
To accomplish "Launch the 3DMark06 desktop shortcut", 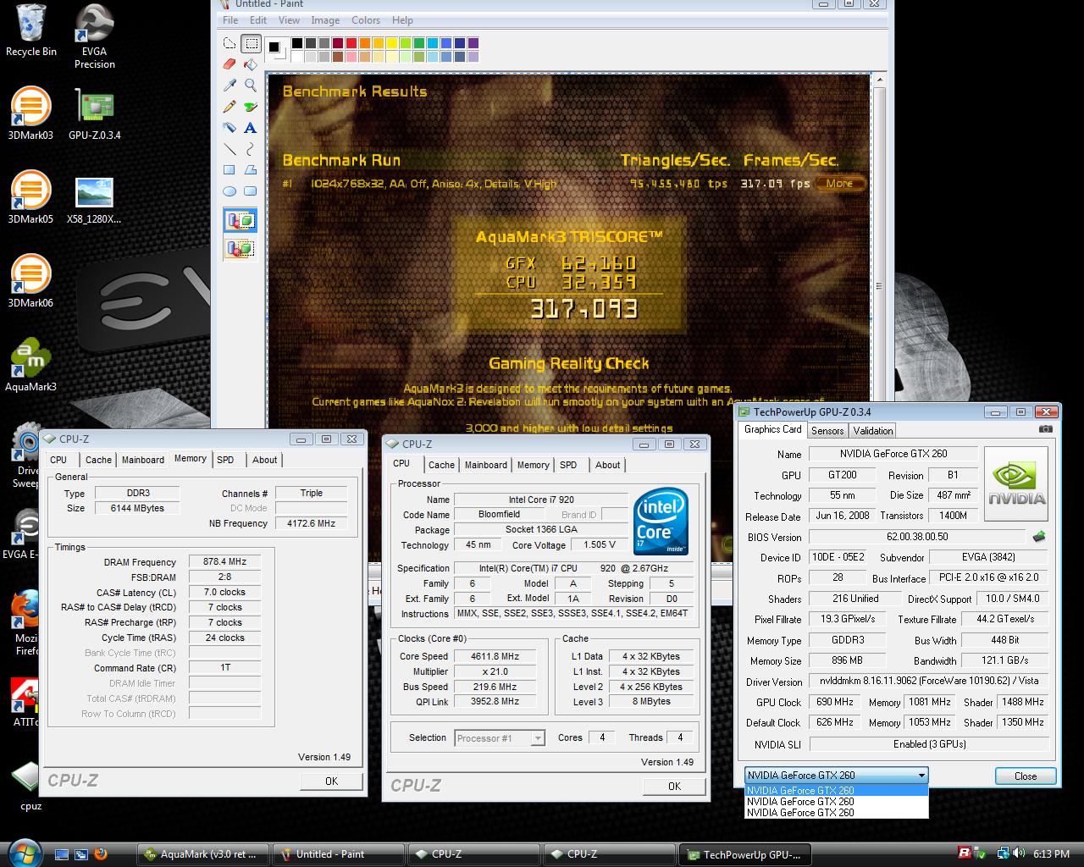I will pyautogui.click(x=30, y=281).
